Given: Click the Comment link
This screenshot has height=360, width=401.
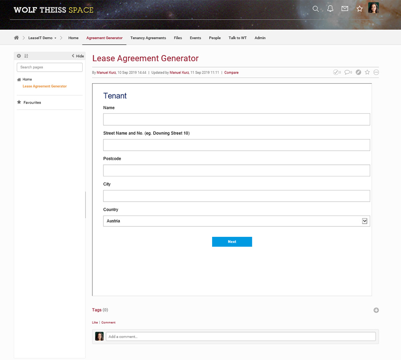Looking at the screenshot, I should pos(108,322).
